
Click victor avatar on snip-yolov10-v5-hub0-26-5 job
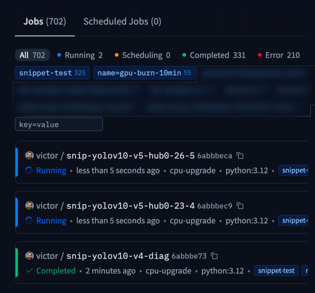tap(29, 156)
